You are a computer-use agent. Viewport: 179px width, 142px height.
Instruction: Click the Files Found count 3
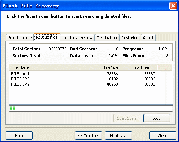pos(167,56)
